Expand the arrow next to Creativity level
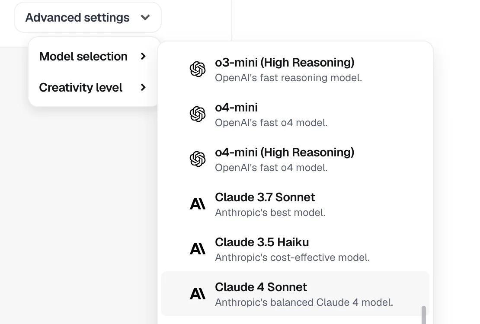This screenshot has width=480, height=324. [143, 87]
